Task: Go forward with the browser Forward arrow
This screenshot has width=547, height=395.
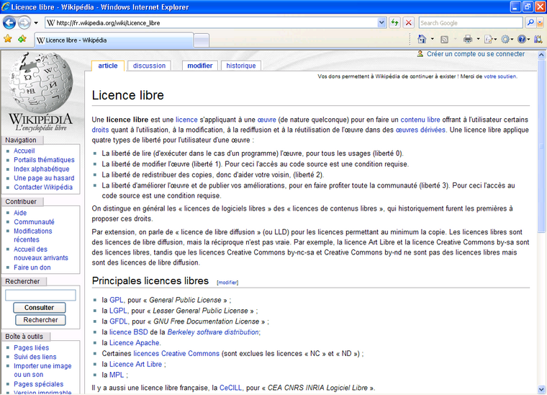Action: (x=24, y=23)
